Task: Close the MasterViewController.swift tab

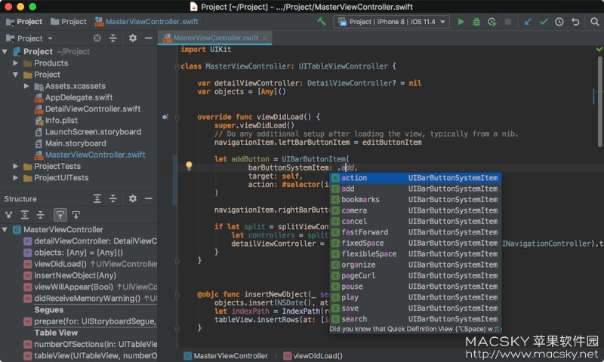Action: [x=265, y=38]
